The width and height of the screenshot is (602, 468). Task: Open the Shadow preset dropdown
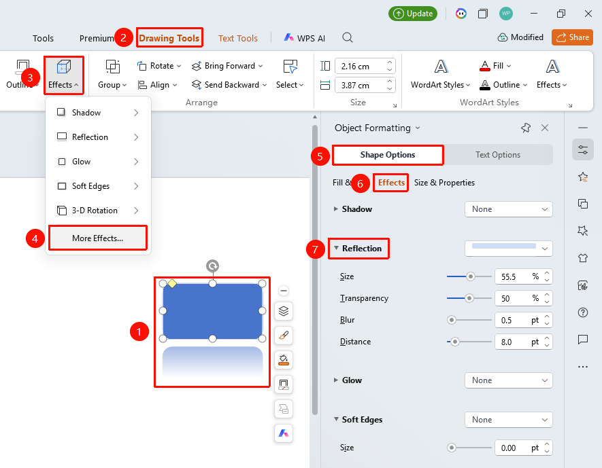(509, 209)
